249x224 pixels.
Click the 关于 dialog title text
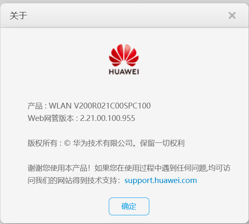(18, 16)
